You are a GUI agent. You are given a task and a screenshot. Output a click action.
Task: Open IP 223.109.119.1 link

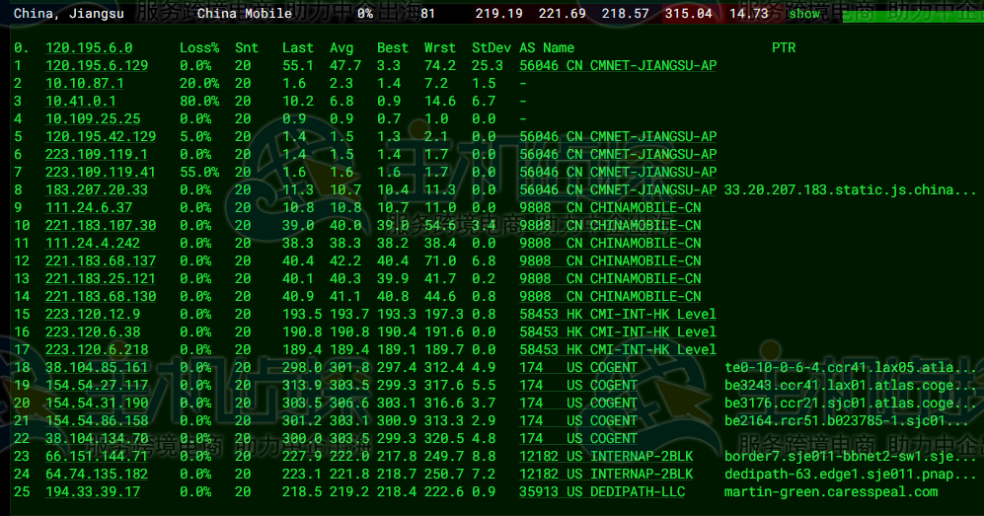97,154
